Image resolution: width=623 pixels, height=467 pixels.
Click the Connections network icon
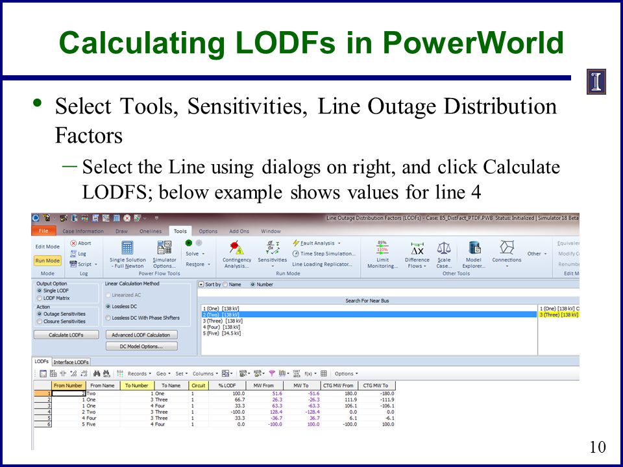pos(507,247)
